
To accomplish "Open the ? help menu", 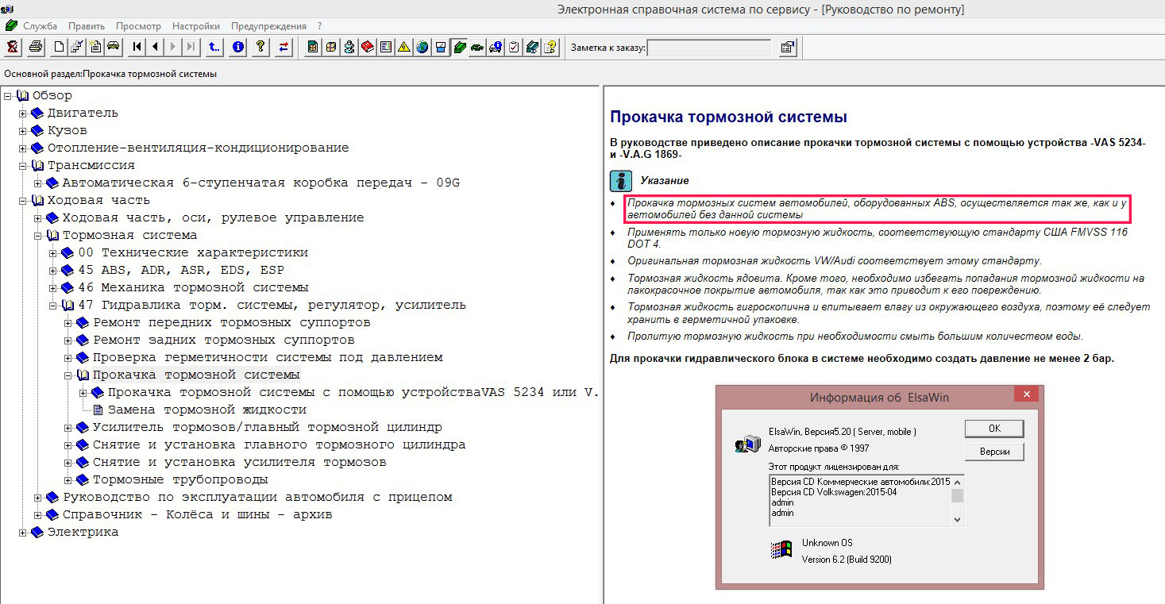I will tap(319, 26).
